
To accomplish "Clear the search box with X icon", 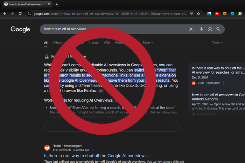I will coord(191,29).
